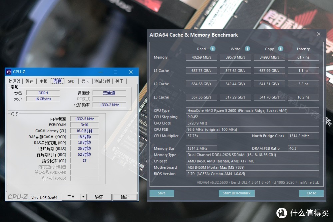This screenshot has height=222, width=333.
Task: Click the Read info icon in AIDA64
Action: tap(212, 49)
